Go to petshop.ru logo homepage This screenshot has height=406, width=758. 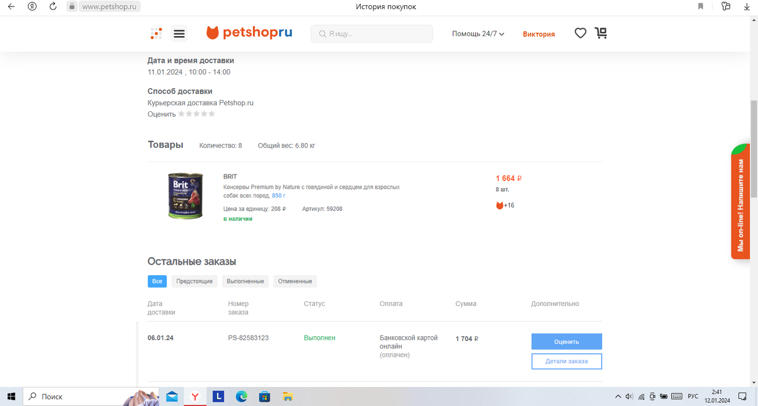tap(249, 33)
